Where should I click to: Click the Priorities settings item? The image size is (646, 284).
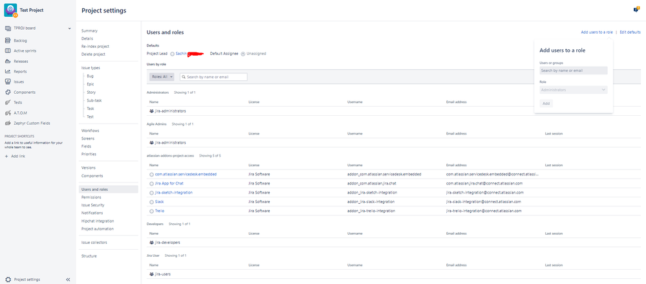pyautogui.click(x=89, y=154)
